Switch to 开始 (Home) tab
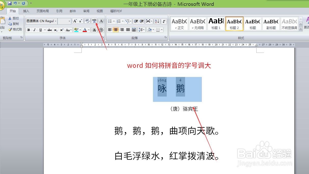Viewport: 309px width, 174px height. [x=13, y=11]
